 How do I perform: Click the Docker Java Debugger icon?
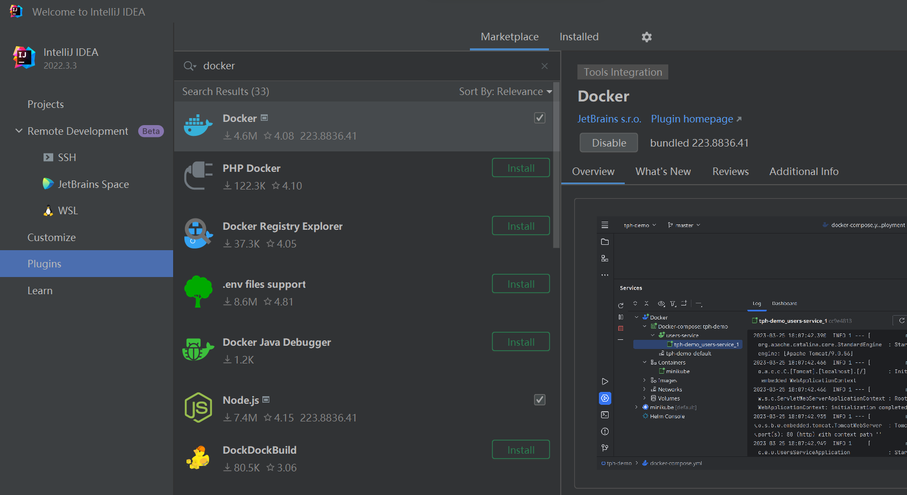[x=198, y=349]
